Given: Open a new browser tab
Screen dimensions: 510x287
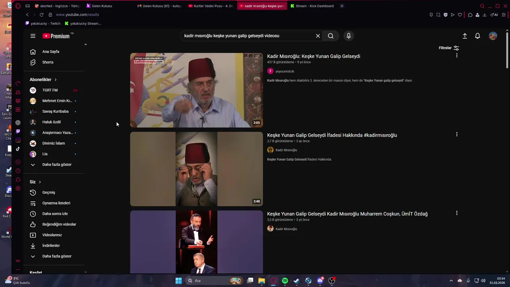Looking at the screenshot, I should point(342,6).
